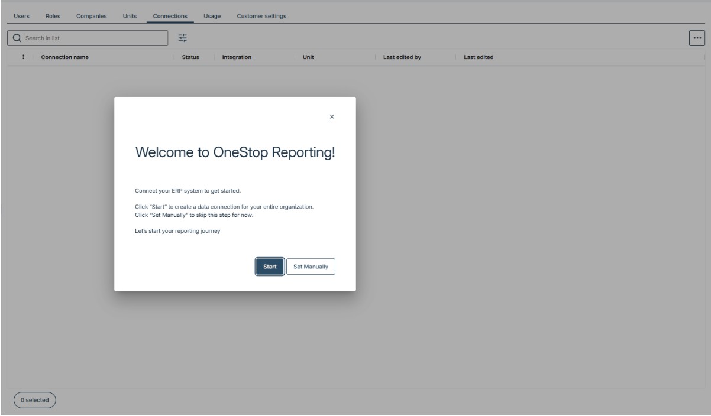Screen dimensions: 711x416
Task: Switch to Customer settings tab
Action: 261,16
